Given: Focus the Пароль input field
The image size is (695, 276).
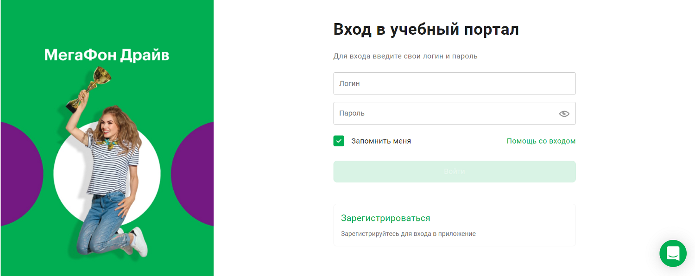Looking at the screenshot, I should [x=455, y=113].
